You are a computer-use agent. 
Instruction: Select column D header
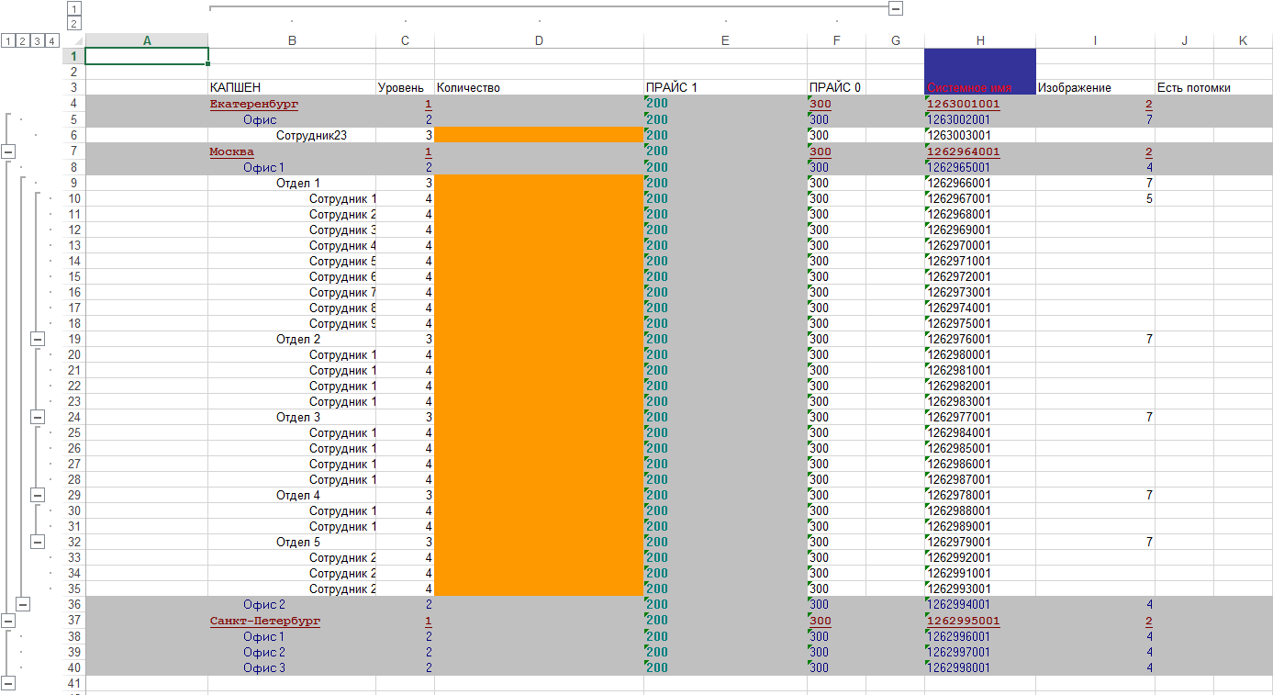[539, 40]
